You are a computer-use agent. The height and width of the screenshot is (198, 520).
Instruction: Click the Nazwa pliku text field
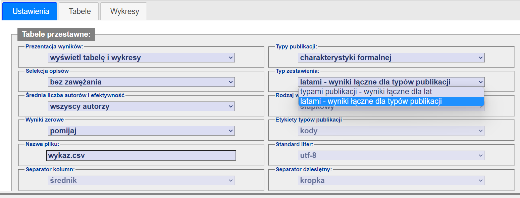coord(141,156)
